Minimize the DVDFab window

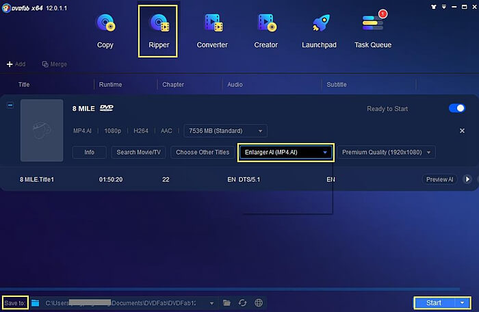pos(454,7)
